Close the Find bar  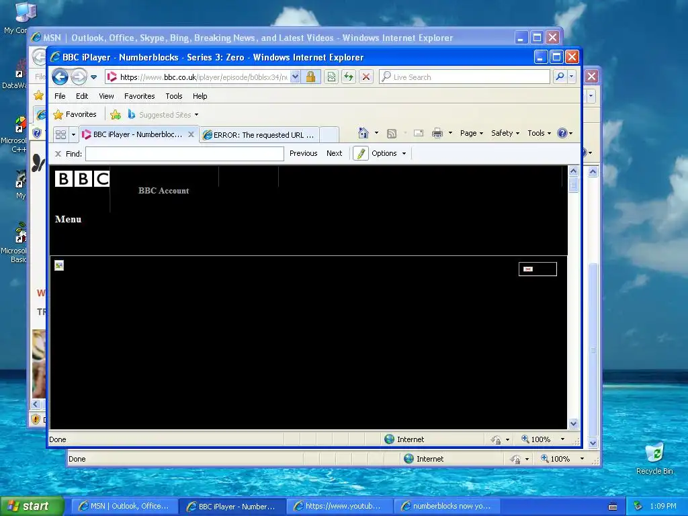coord(58,154)
